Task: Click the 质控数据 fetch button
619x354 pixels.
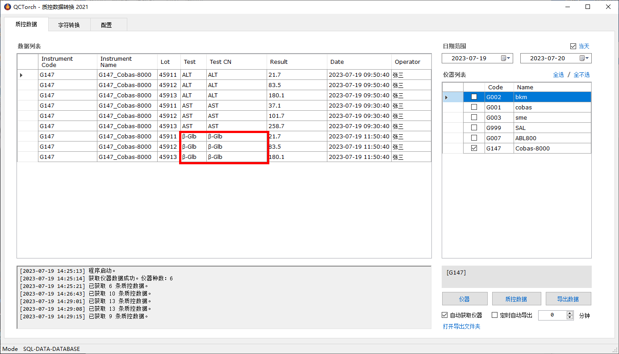Action: click(x=516, y=299)
